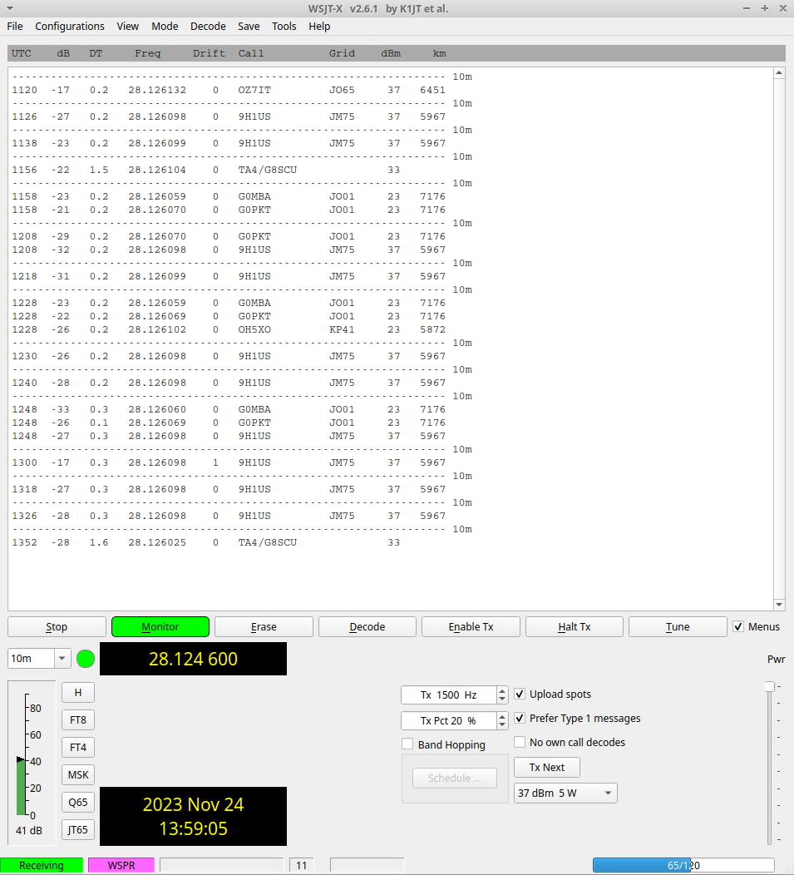The width and height of the screenshot is (794, 875).
Task: Open the Save menu
Action: (249, 27)
